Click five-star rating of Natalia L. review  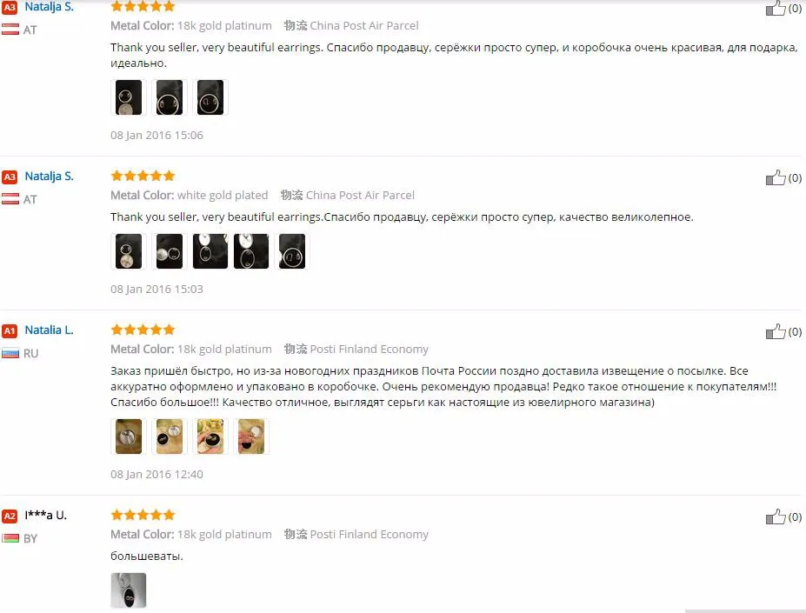tap(143, 330)
